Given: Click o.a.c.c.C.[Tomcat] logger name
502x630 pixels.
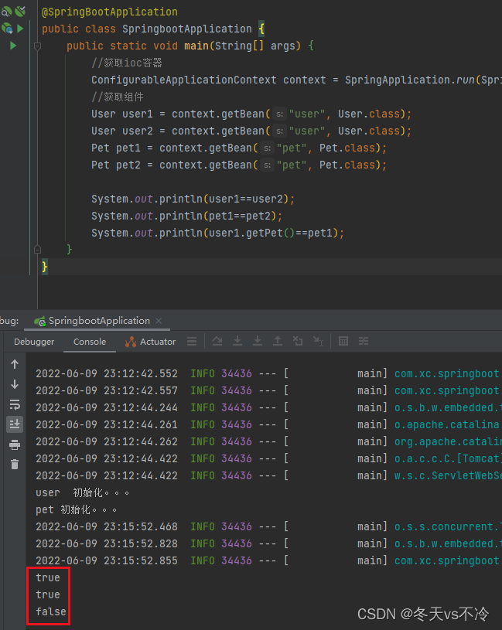Looking at the screenshot, I should tap(447, 458).
